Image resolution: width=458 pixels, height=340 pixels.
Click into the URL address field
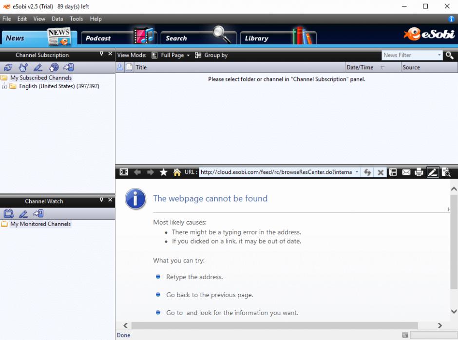(x=276, y=172)
